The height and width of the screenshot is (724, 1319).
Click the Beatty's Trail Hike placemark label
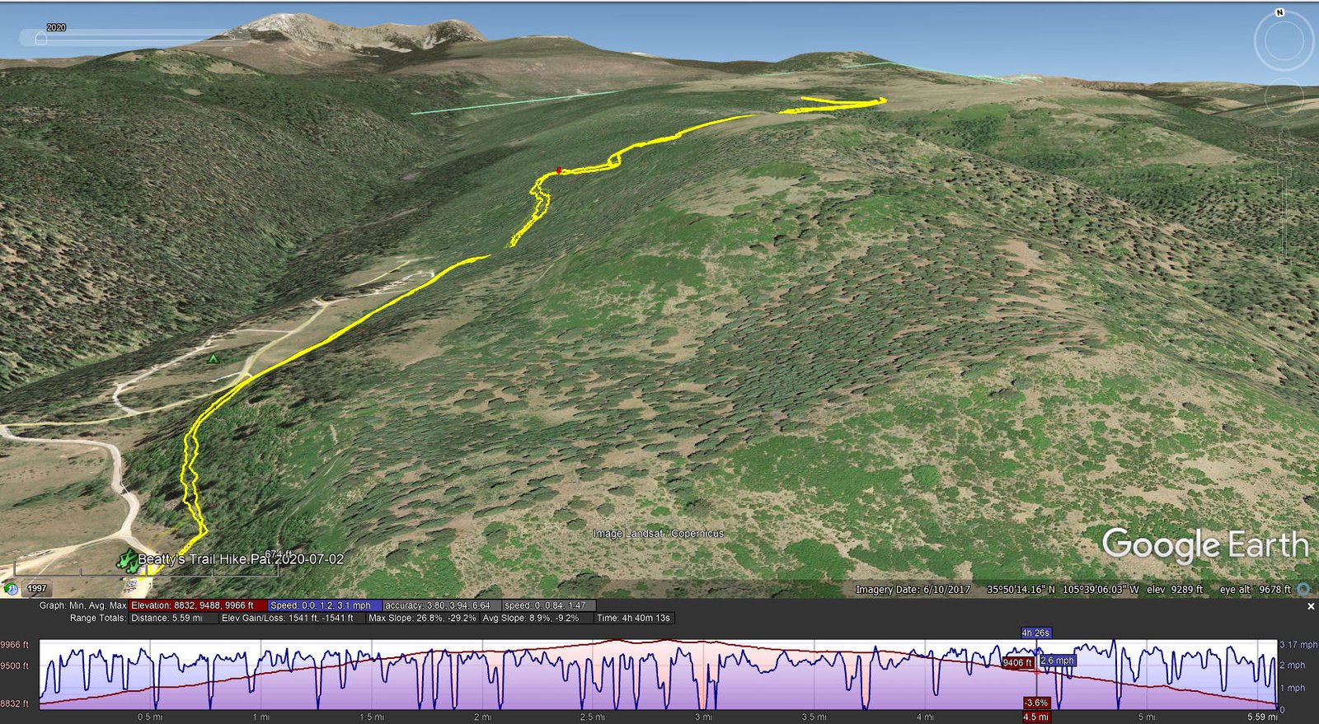point(241,559)
